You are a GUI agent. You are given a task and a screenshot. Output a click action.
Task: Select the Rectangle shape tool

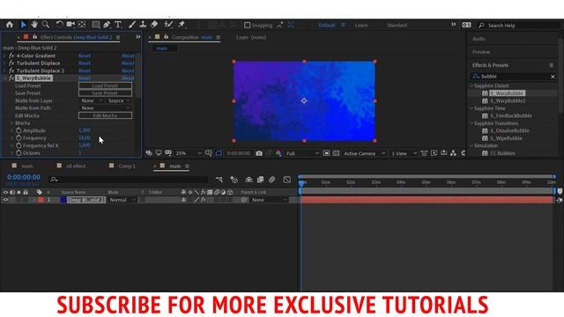96,25
